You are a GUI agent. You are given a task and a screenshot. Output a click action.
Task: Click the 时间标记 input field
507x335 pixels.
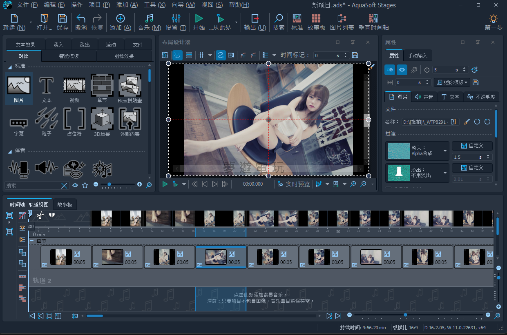[328, 55]
